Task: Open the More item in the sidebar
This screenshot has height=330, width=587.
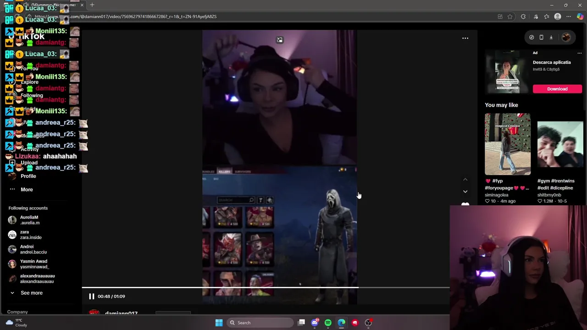Action: tap(27, 189)
